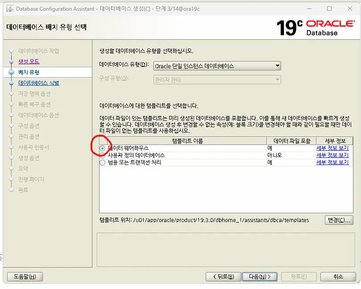Image resolution: width=361 pixels, height=289 pixels.
Task: Go to 데이터베이스 식별 step in sidebar
Action: pos(39,83)
